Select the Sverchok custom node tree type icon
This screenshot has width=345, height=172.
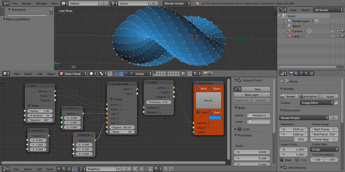point(74,169)
